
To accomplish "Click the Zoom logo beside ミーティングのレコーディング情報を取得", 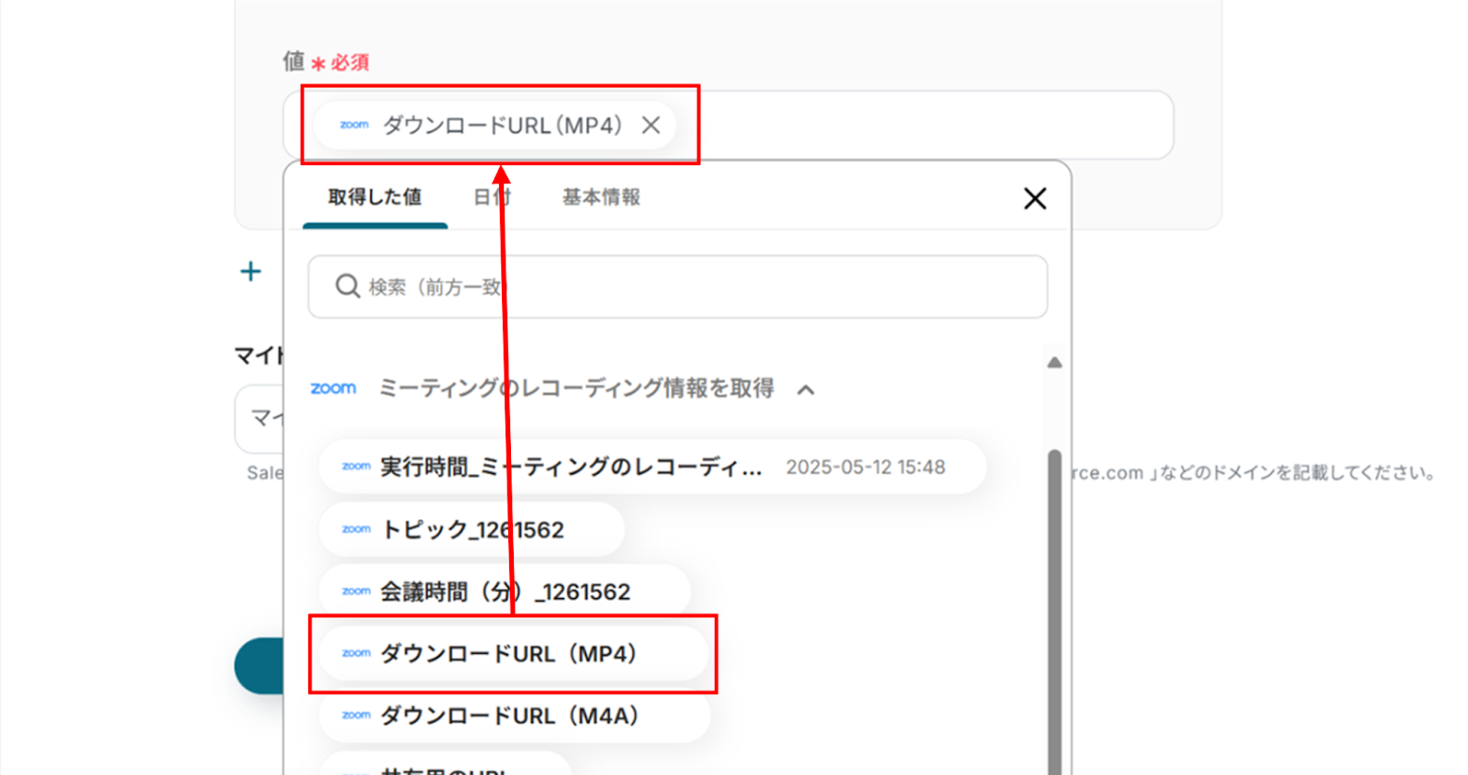I will coord(333,388).
